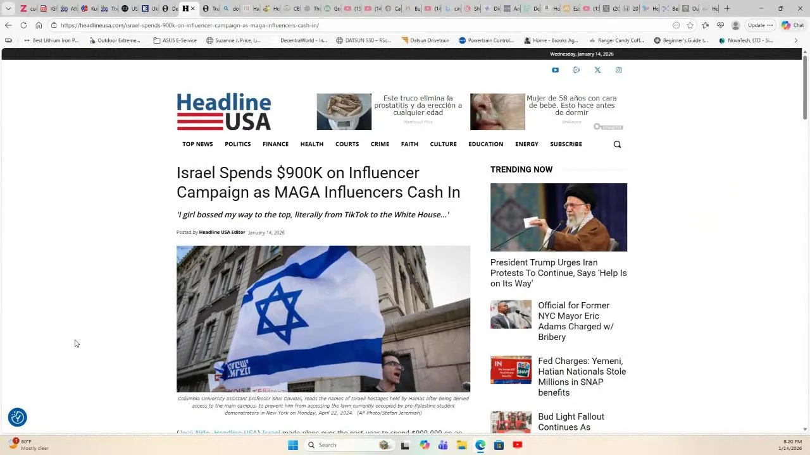
Task: Open FINANCE menu item
Action: point(275,144)
